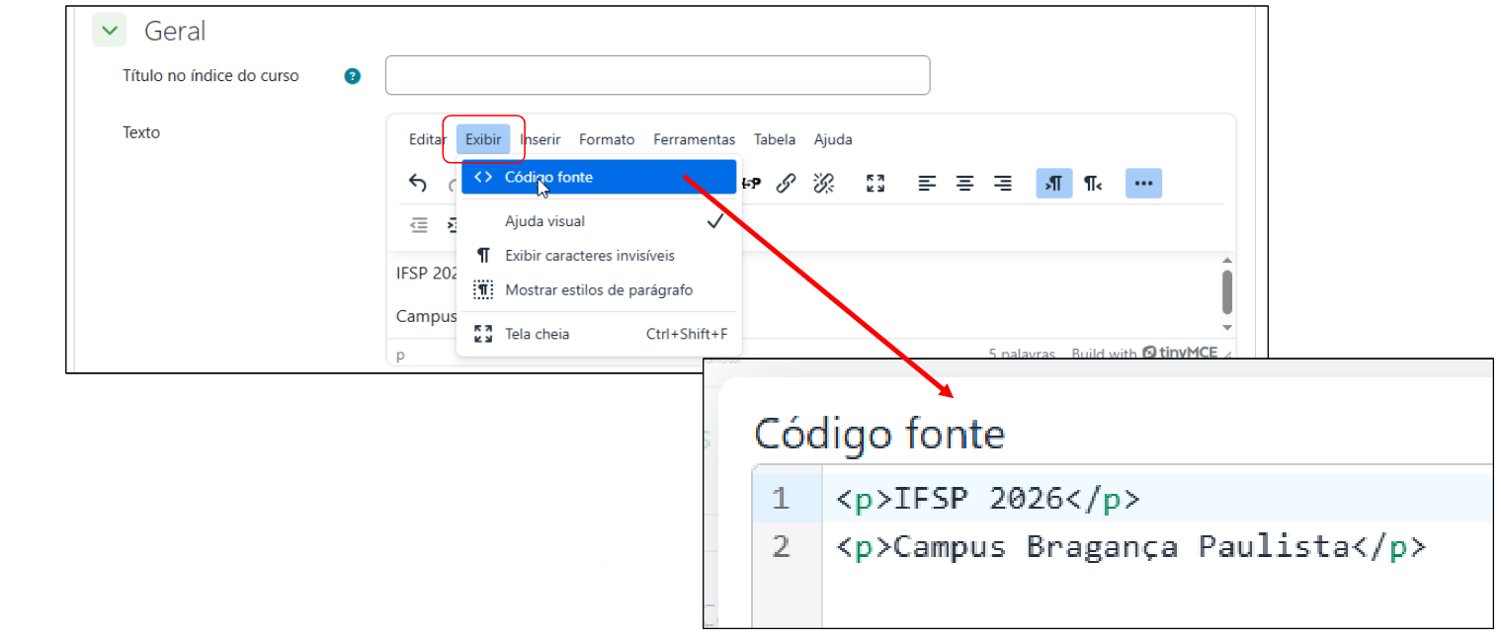
Task: Click the fullscreen icon in the toolbar
Action: pyautogui.click(x=875, y=183)
